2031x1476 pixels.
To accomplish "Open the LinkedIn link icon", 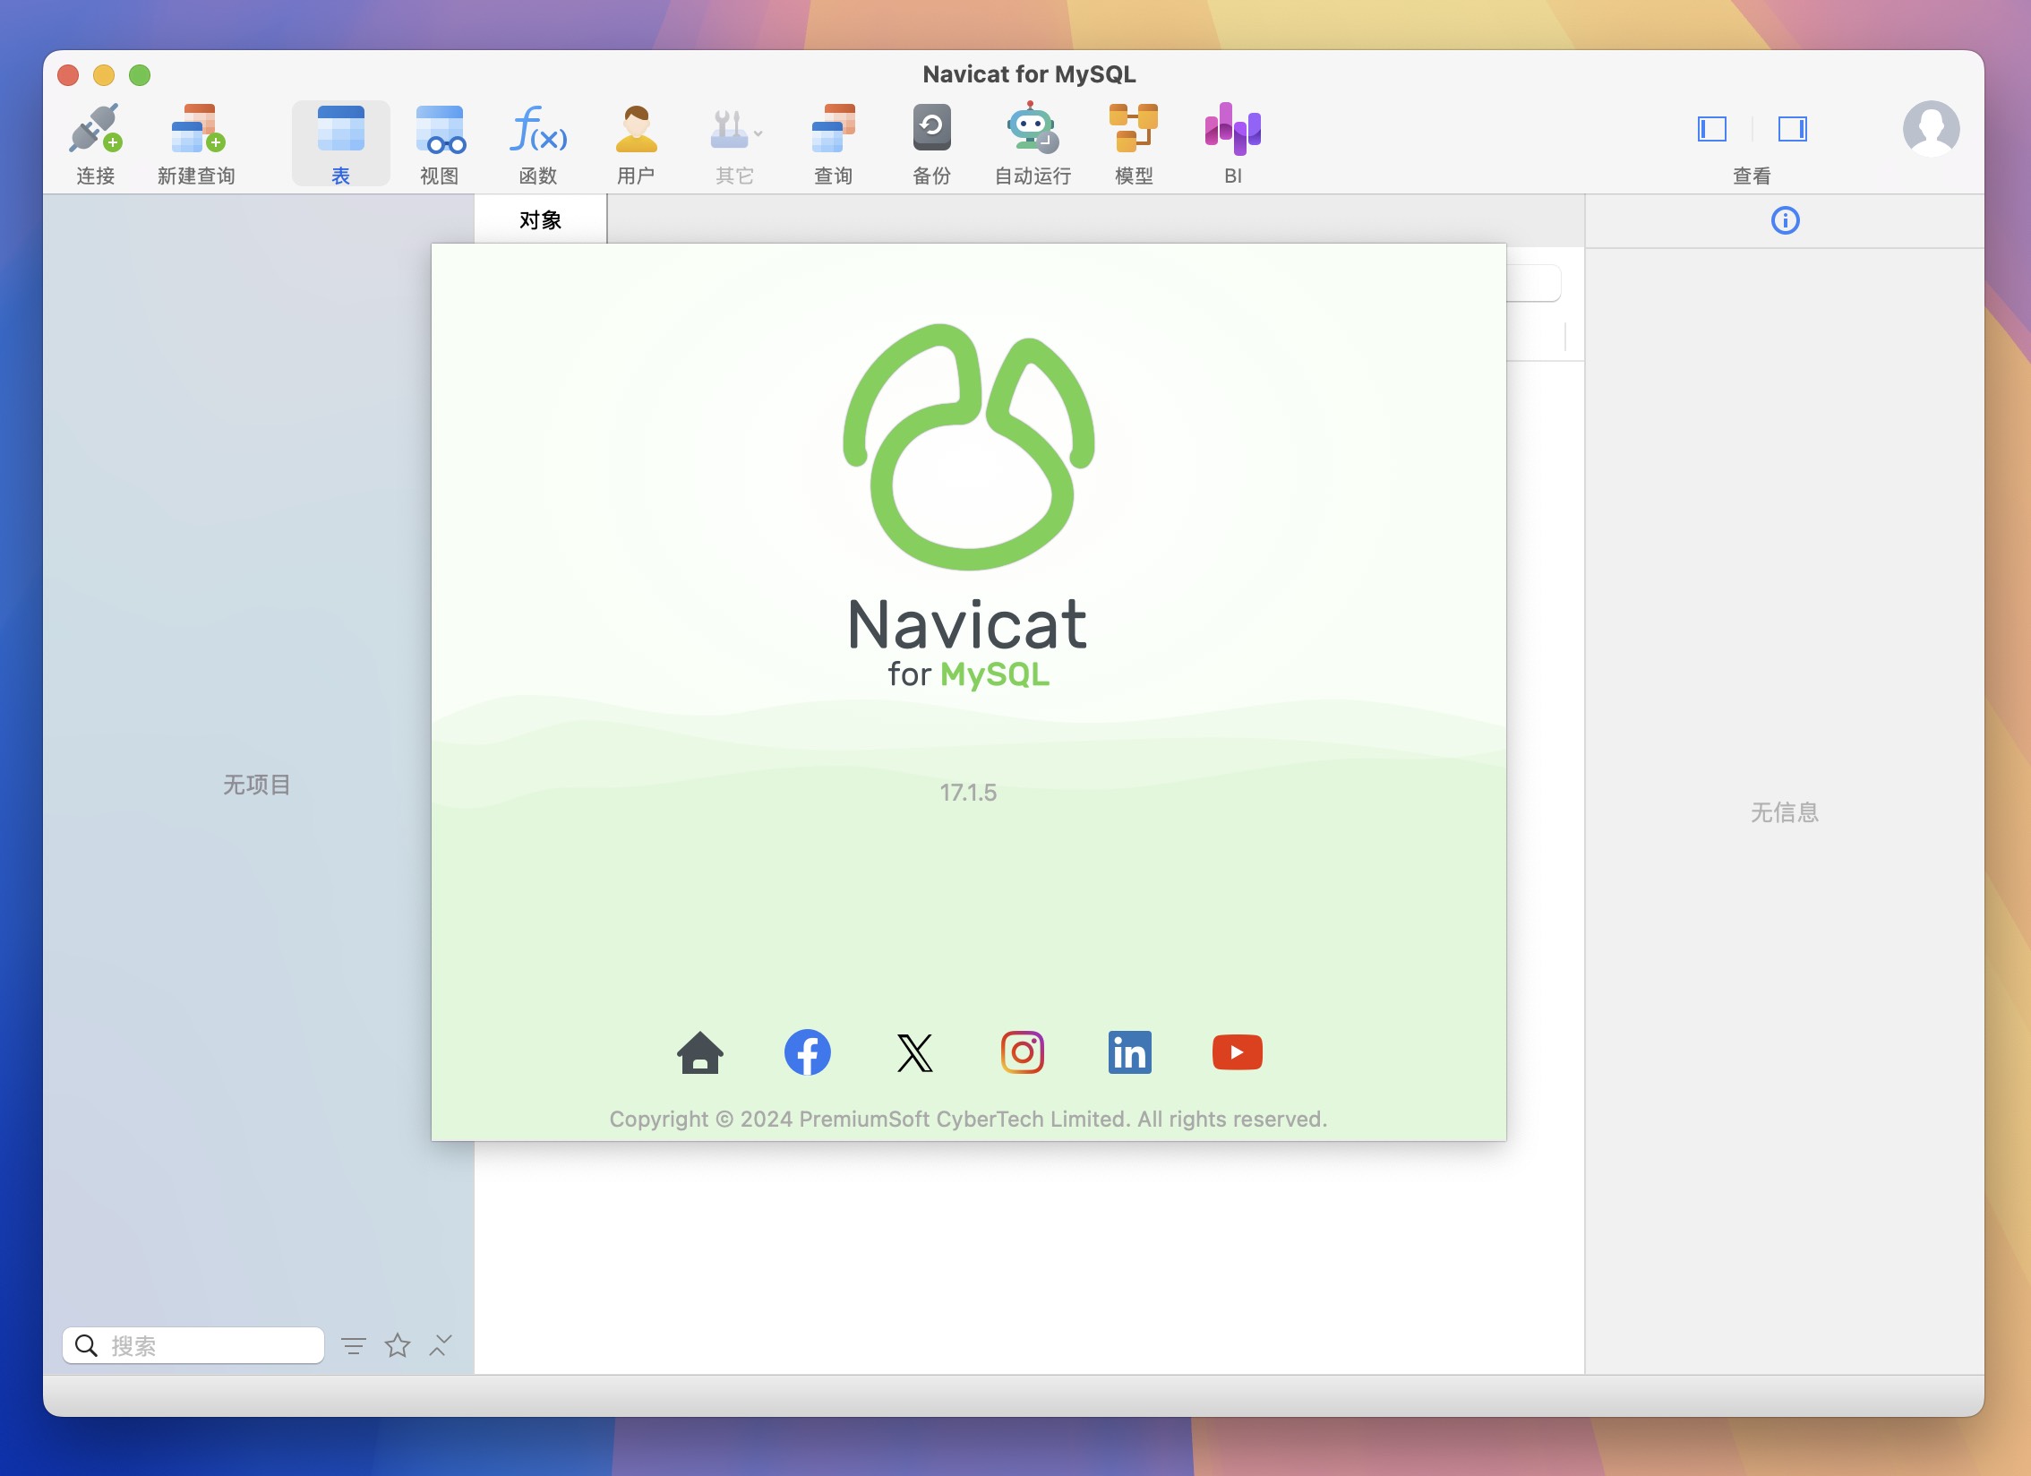I will point(1130,1052).
